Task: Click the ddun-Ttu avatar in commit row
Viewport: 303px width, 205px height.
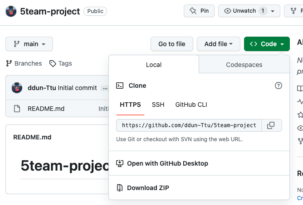Action: (17, 88)
